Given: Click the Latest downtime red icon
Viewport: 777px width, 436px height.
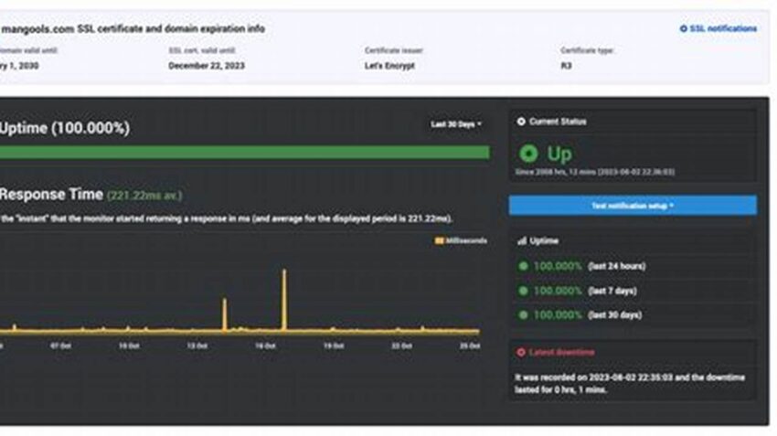Looking at the screenshot, I should click(x=521, y=352).
